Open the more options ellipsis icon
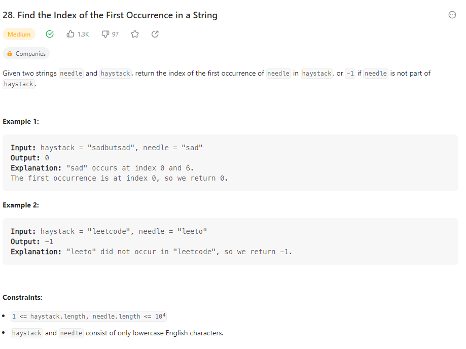The height and width of the screenshot is (349, 466). tap(452, 15)
